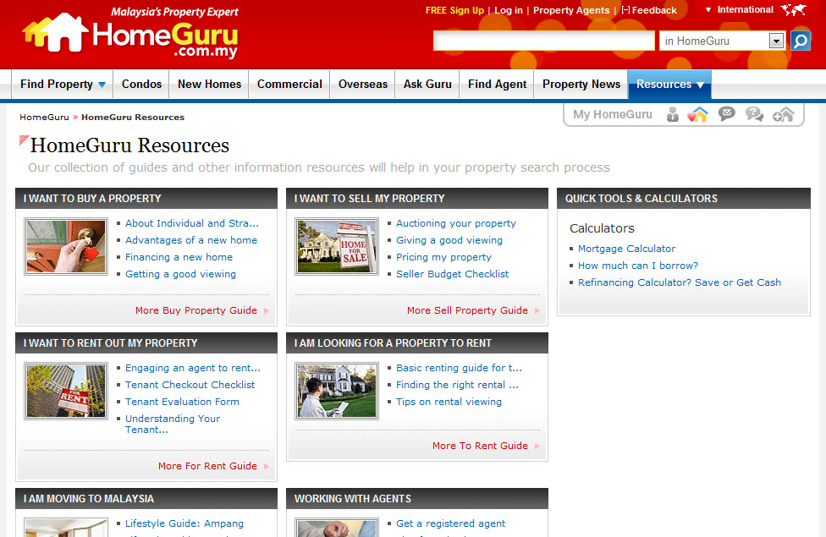Go to the Property News tab
826x537 pixels.
pos(581,85)
